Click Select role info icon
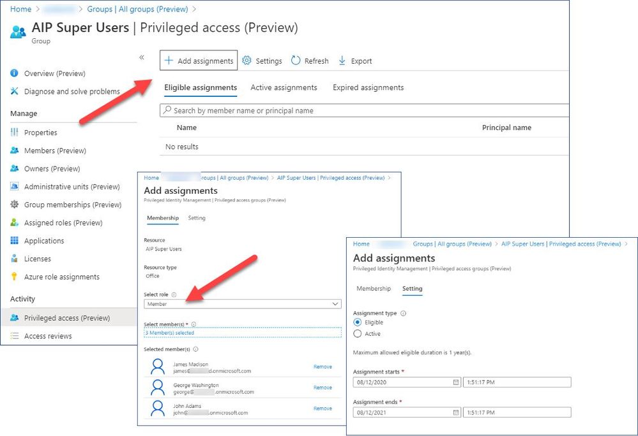638x436 pixels. pyautogui.click(x=174, y=294)
